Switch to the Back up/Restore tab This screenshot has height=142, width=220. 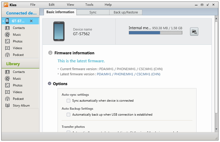tap(126, 12)
